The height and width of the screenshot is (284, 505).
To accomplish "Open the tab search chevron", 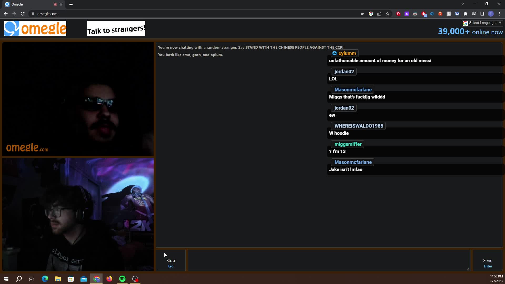I will point(463,4).
